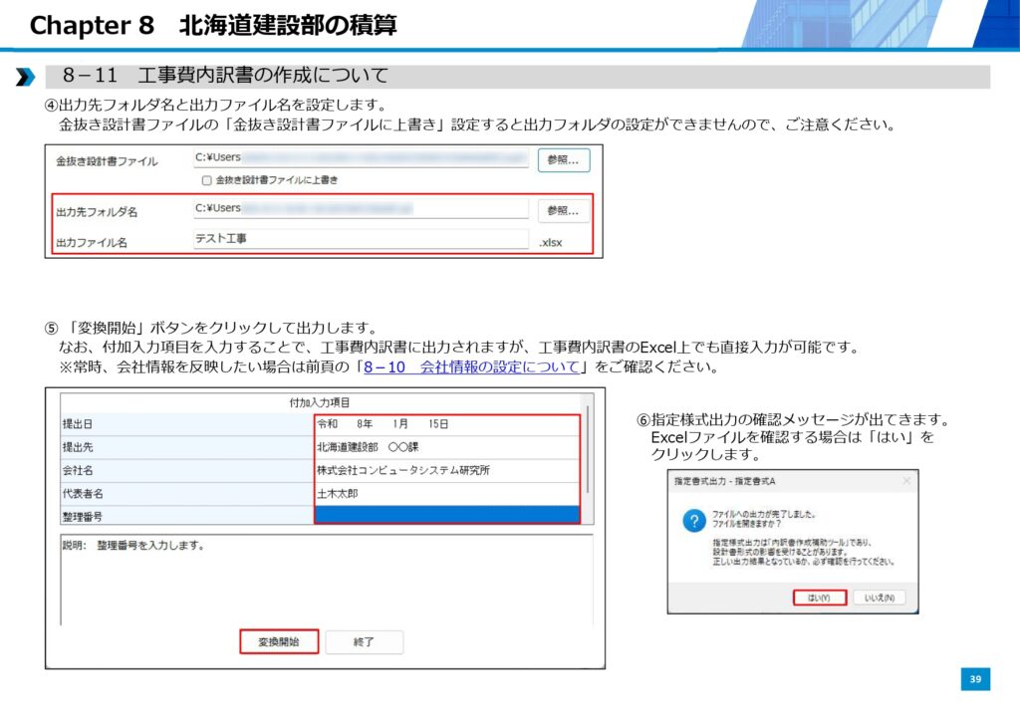Click 参照 button for 出力先フォルダ名

click(x=564, y=210)
